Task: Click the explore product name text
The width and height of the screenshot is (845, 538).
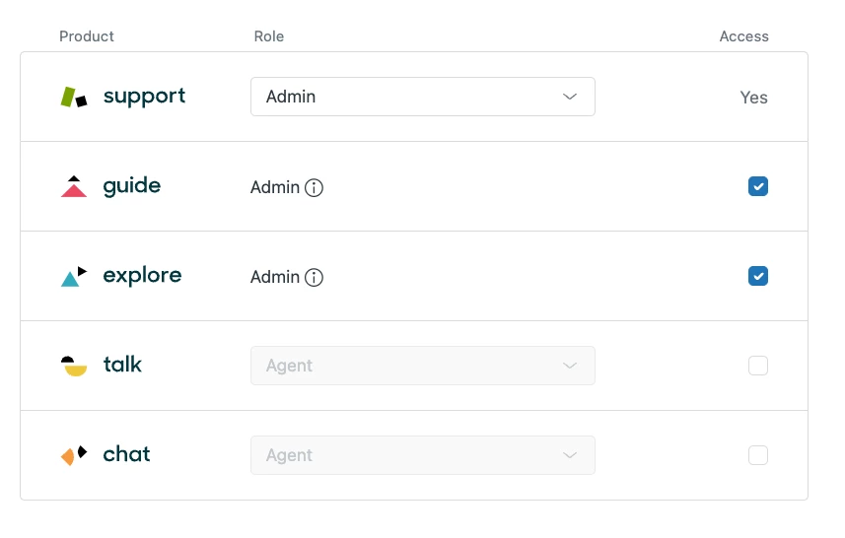Action: pos(142,276)
